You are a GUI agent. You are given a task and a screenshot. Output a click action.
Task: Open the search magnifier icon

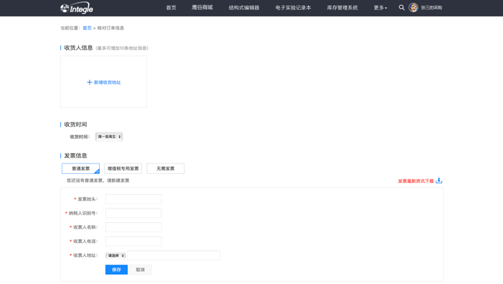(402, 8)
